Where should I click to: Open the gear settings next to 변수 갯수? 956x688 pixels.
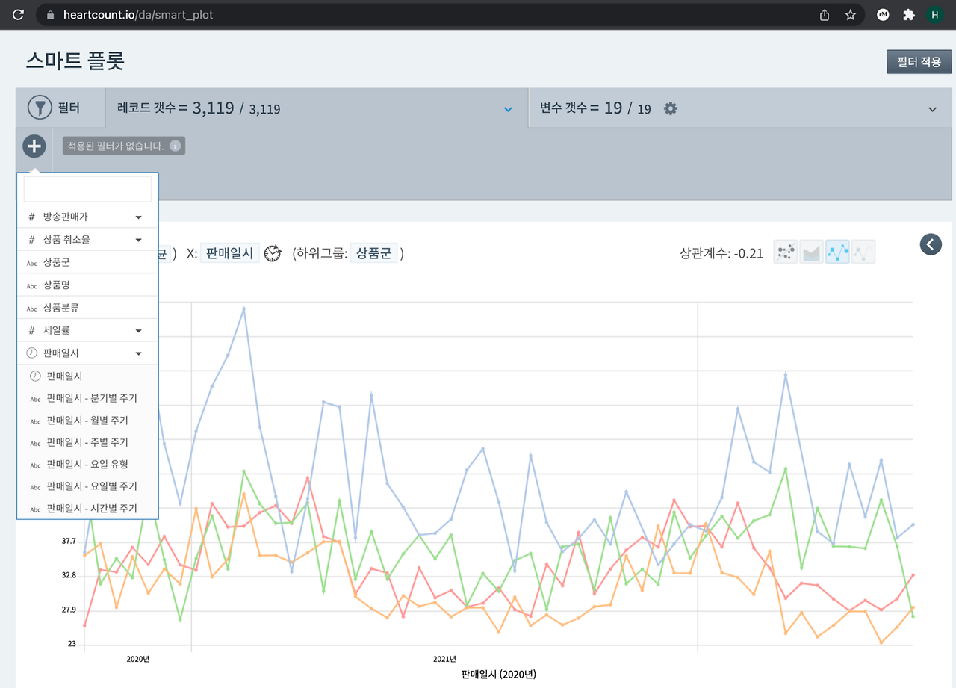671,108
